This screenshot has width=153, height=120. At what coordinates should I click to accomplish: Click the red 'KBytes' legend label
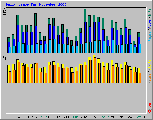point(150,108)
